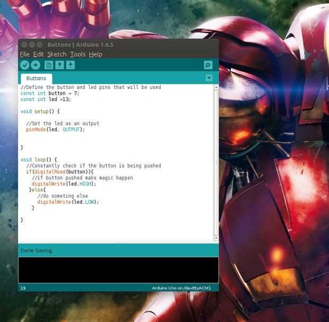Screen dimensions: 329x322
Task: Click the 'void setup() {' line
Action: (40, 112)
